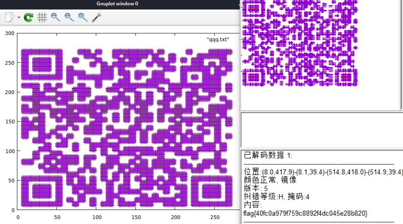Open the export dropdown arrow beside clipboard icon
Image resolution: width=403 pixels, height=224 pixels.
pos(19,17)
